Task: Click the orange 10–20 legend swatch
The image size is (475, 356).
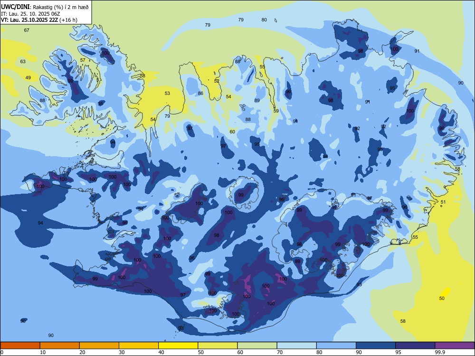Action: pyautogui.click(x=60, y=346)
